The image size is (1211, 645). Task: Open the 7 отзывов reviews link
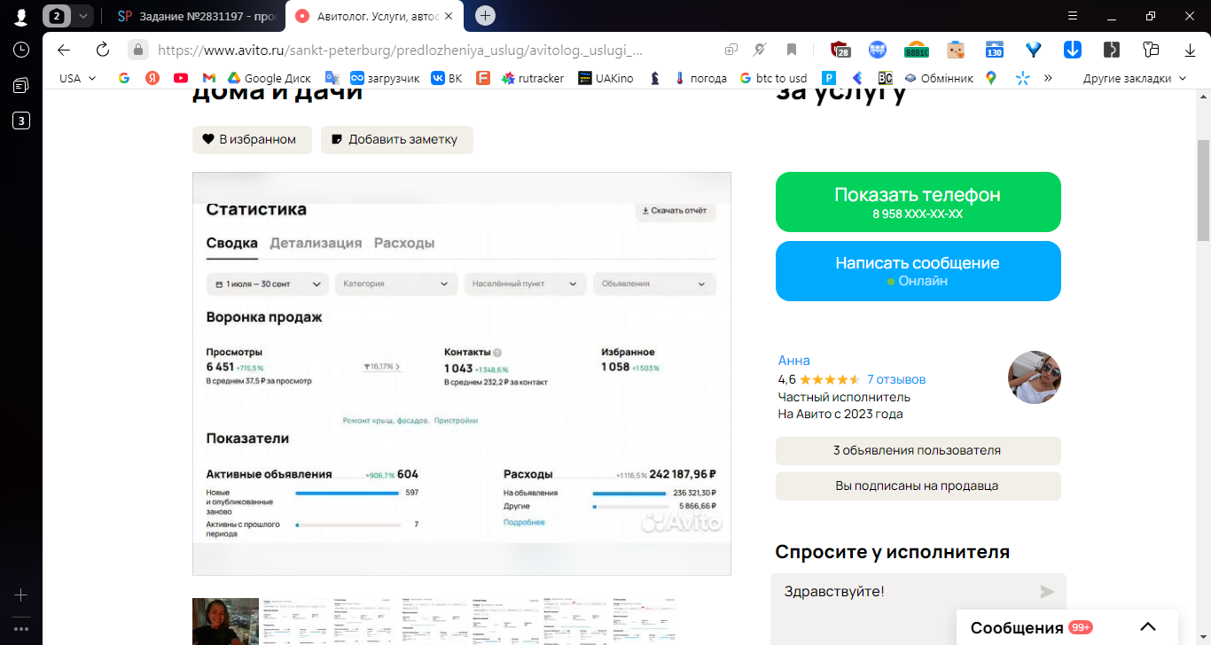click(x=895, y=379)
